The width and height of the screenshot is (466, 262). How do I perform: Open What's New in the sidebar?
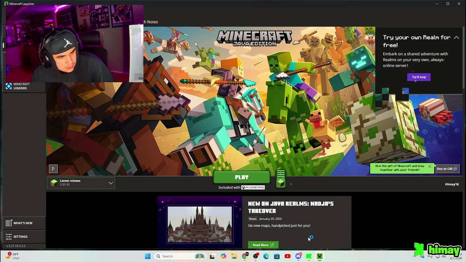[24, 223]
